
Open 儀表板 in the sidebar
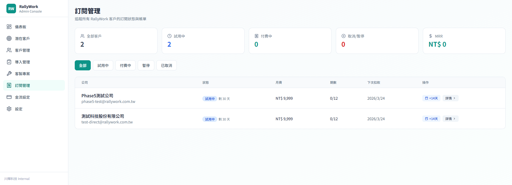34,27
